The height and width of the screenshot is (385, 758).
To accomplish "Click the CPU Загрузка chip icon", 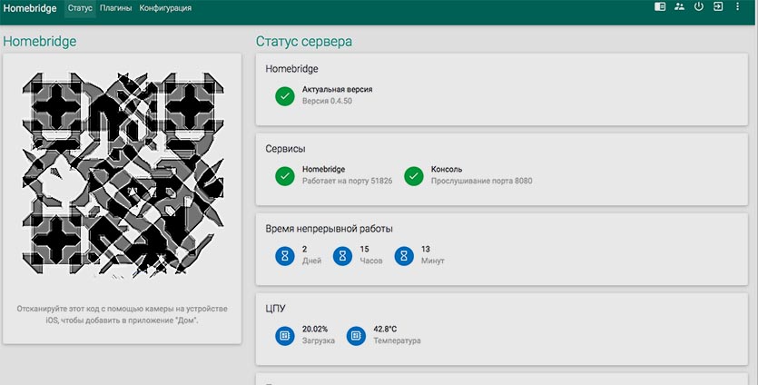I will (x=285, y=335).
